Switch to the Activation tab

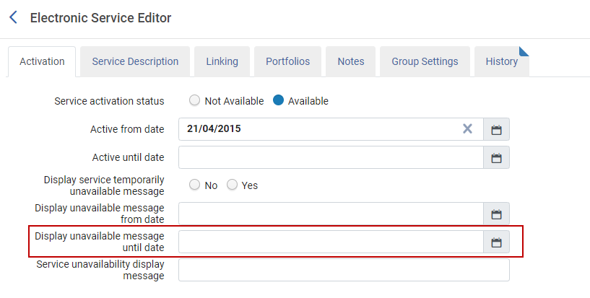tap(42, 61)
